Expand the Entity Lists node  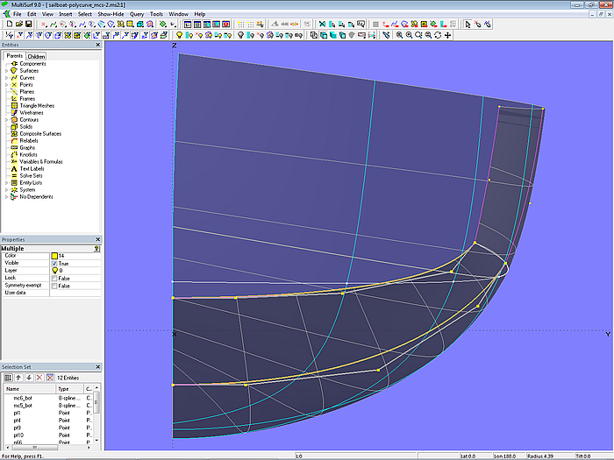pyautogui.click(x=7, y=182)
